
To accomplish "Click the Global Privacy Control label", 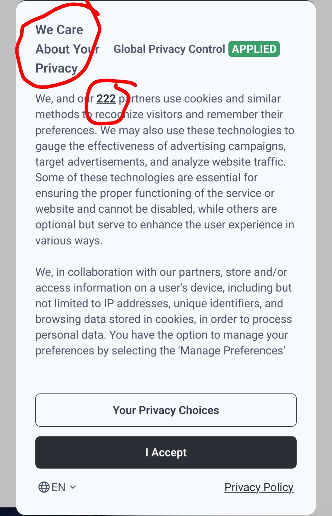I will click(x=169, y=49).
